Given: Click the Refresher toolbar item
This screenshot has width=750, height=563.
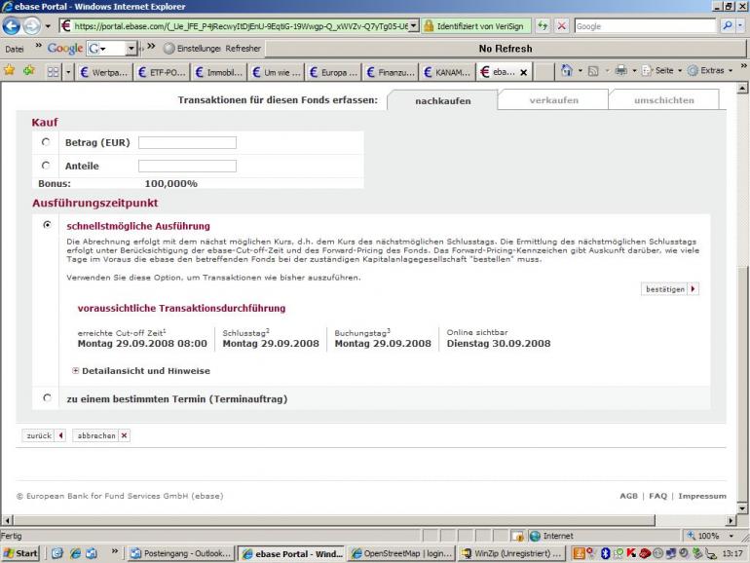Looking at the screenshot, I should (x=243, y=49).
